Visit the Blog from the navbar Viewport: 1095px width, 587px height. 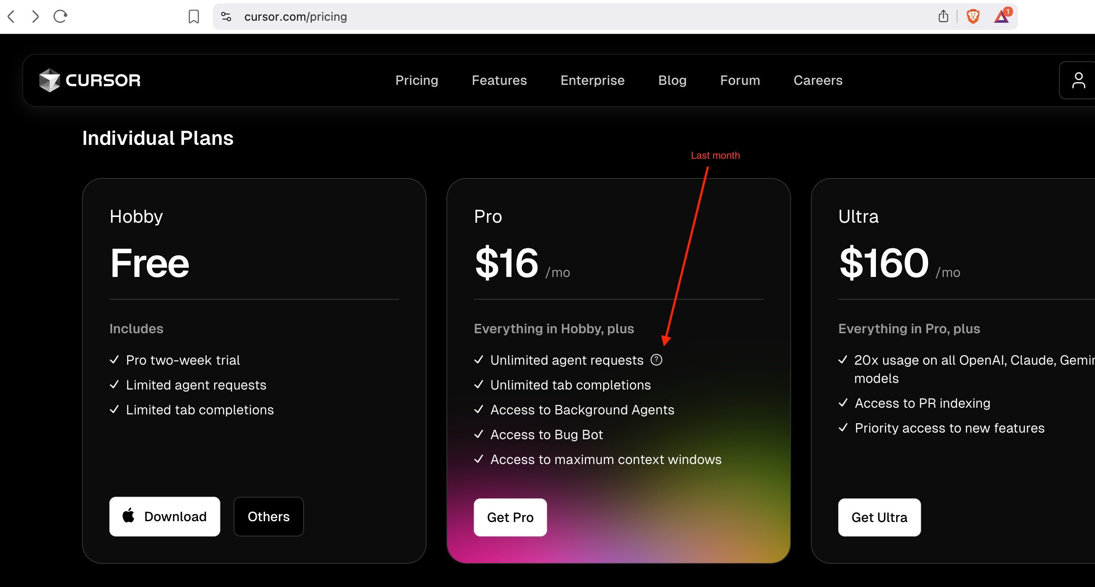672,80
